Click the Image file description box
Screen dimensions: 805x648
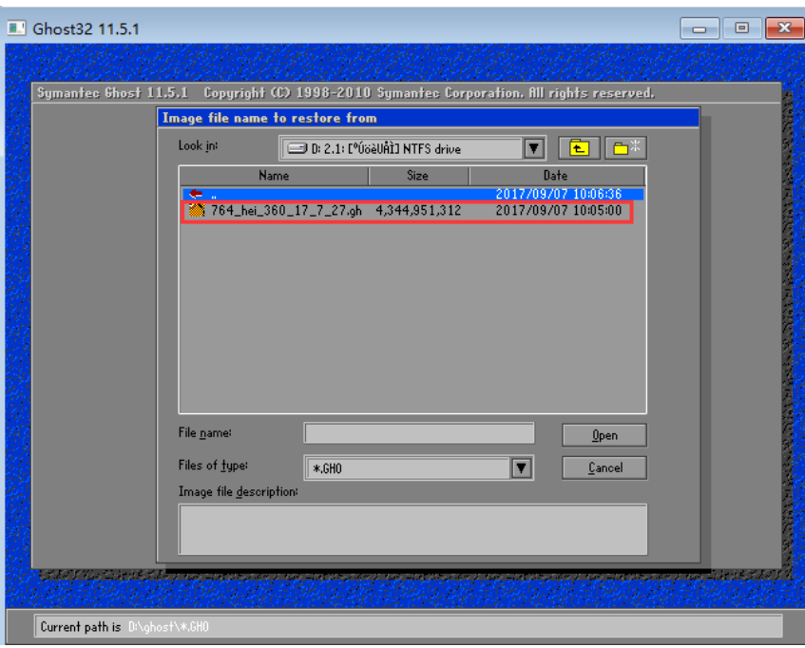coord(412,529)
